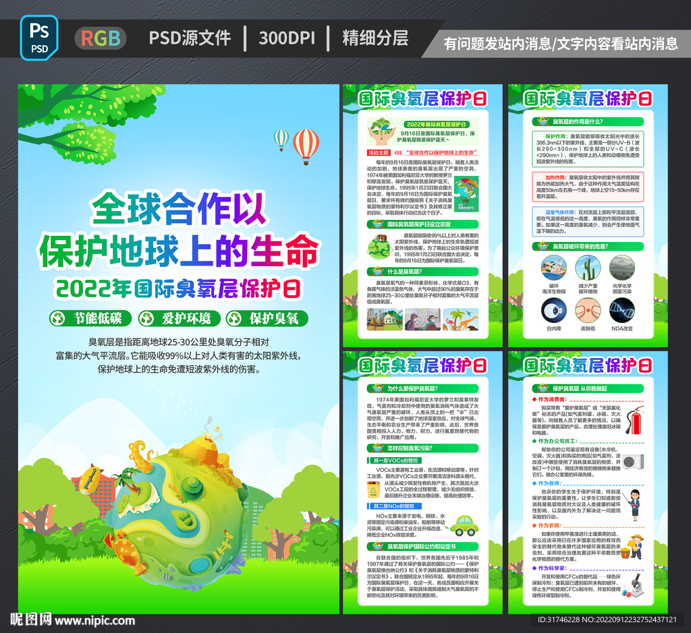
Task: Click the 臭氧层的作用是什么? section header
Action: point(588,121)
